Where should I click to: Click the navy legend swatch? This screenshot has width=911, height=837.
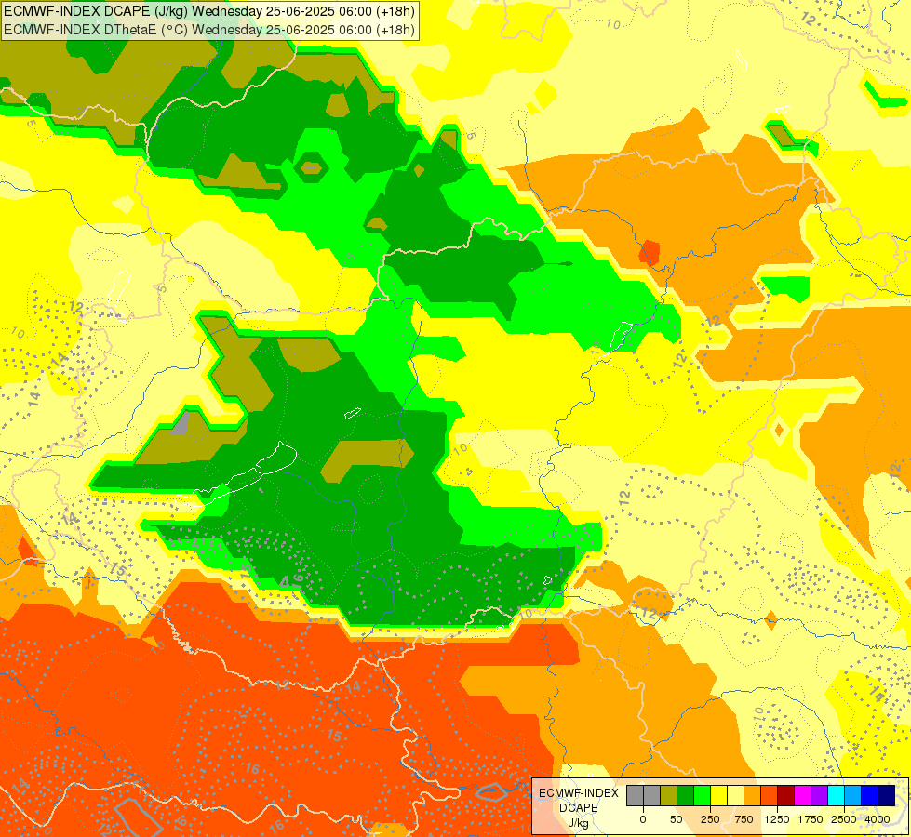[887, 796]
